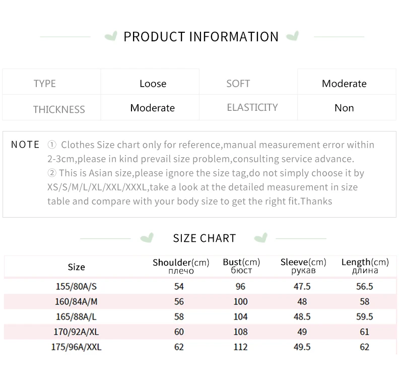403x391 pixels.
Task: Select the Sleeve(cm) column header
Action: (x=303, y=266)
